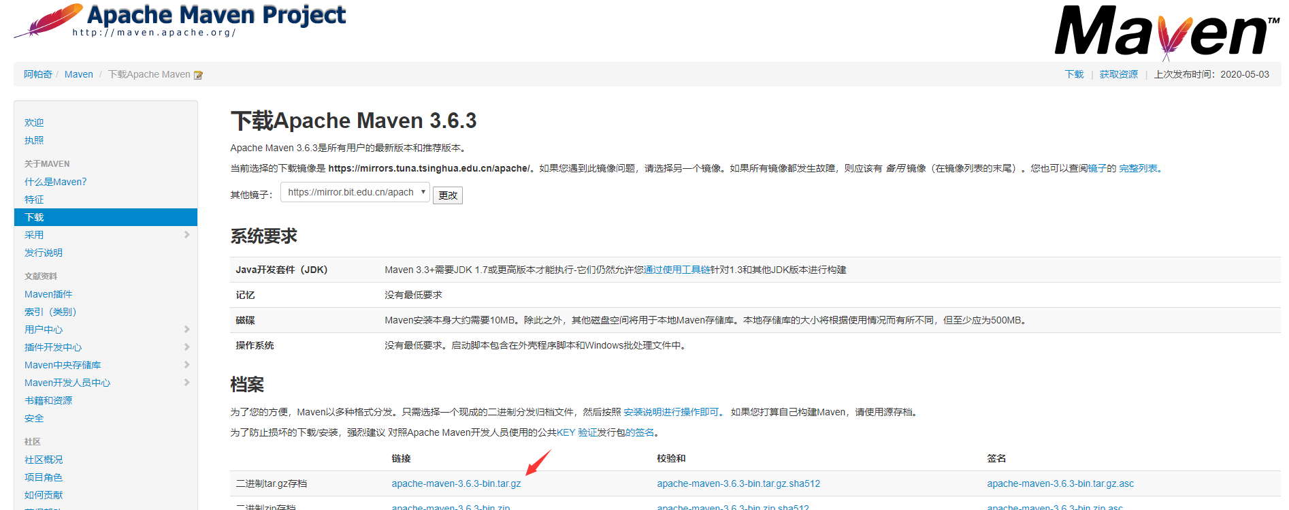Open 索引（类别）sidebar link
Screen dimensions: 1289x510
pos(50,312)
